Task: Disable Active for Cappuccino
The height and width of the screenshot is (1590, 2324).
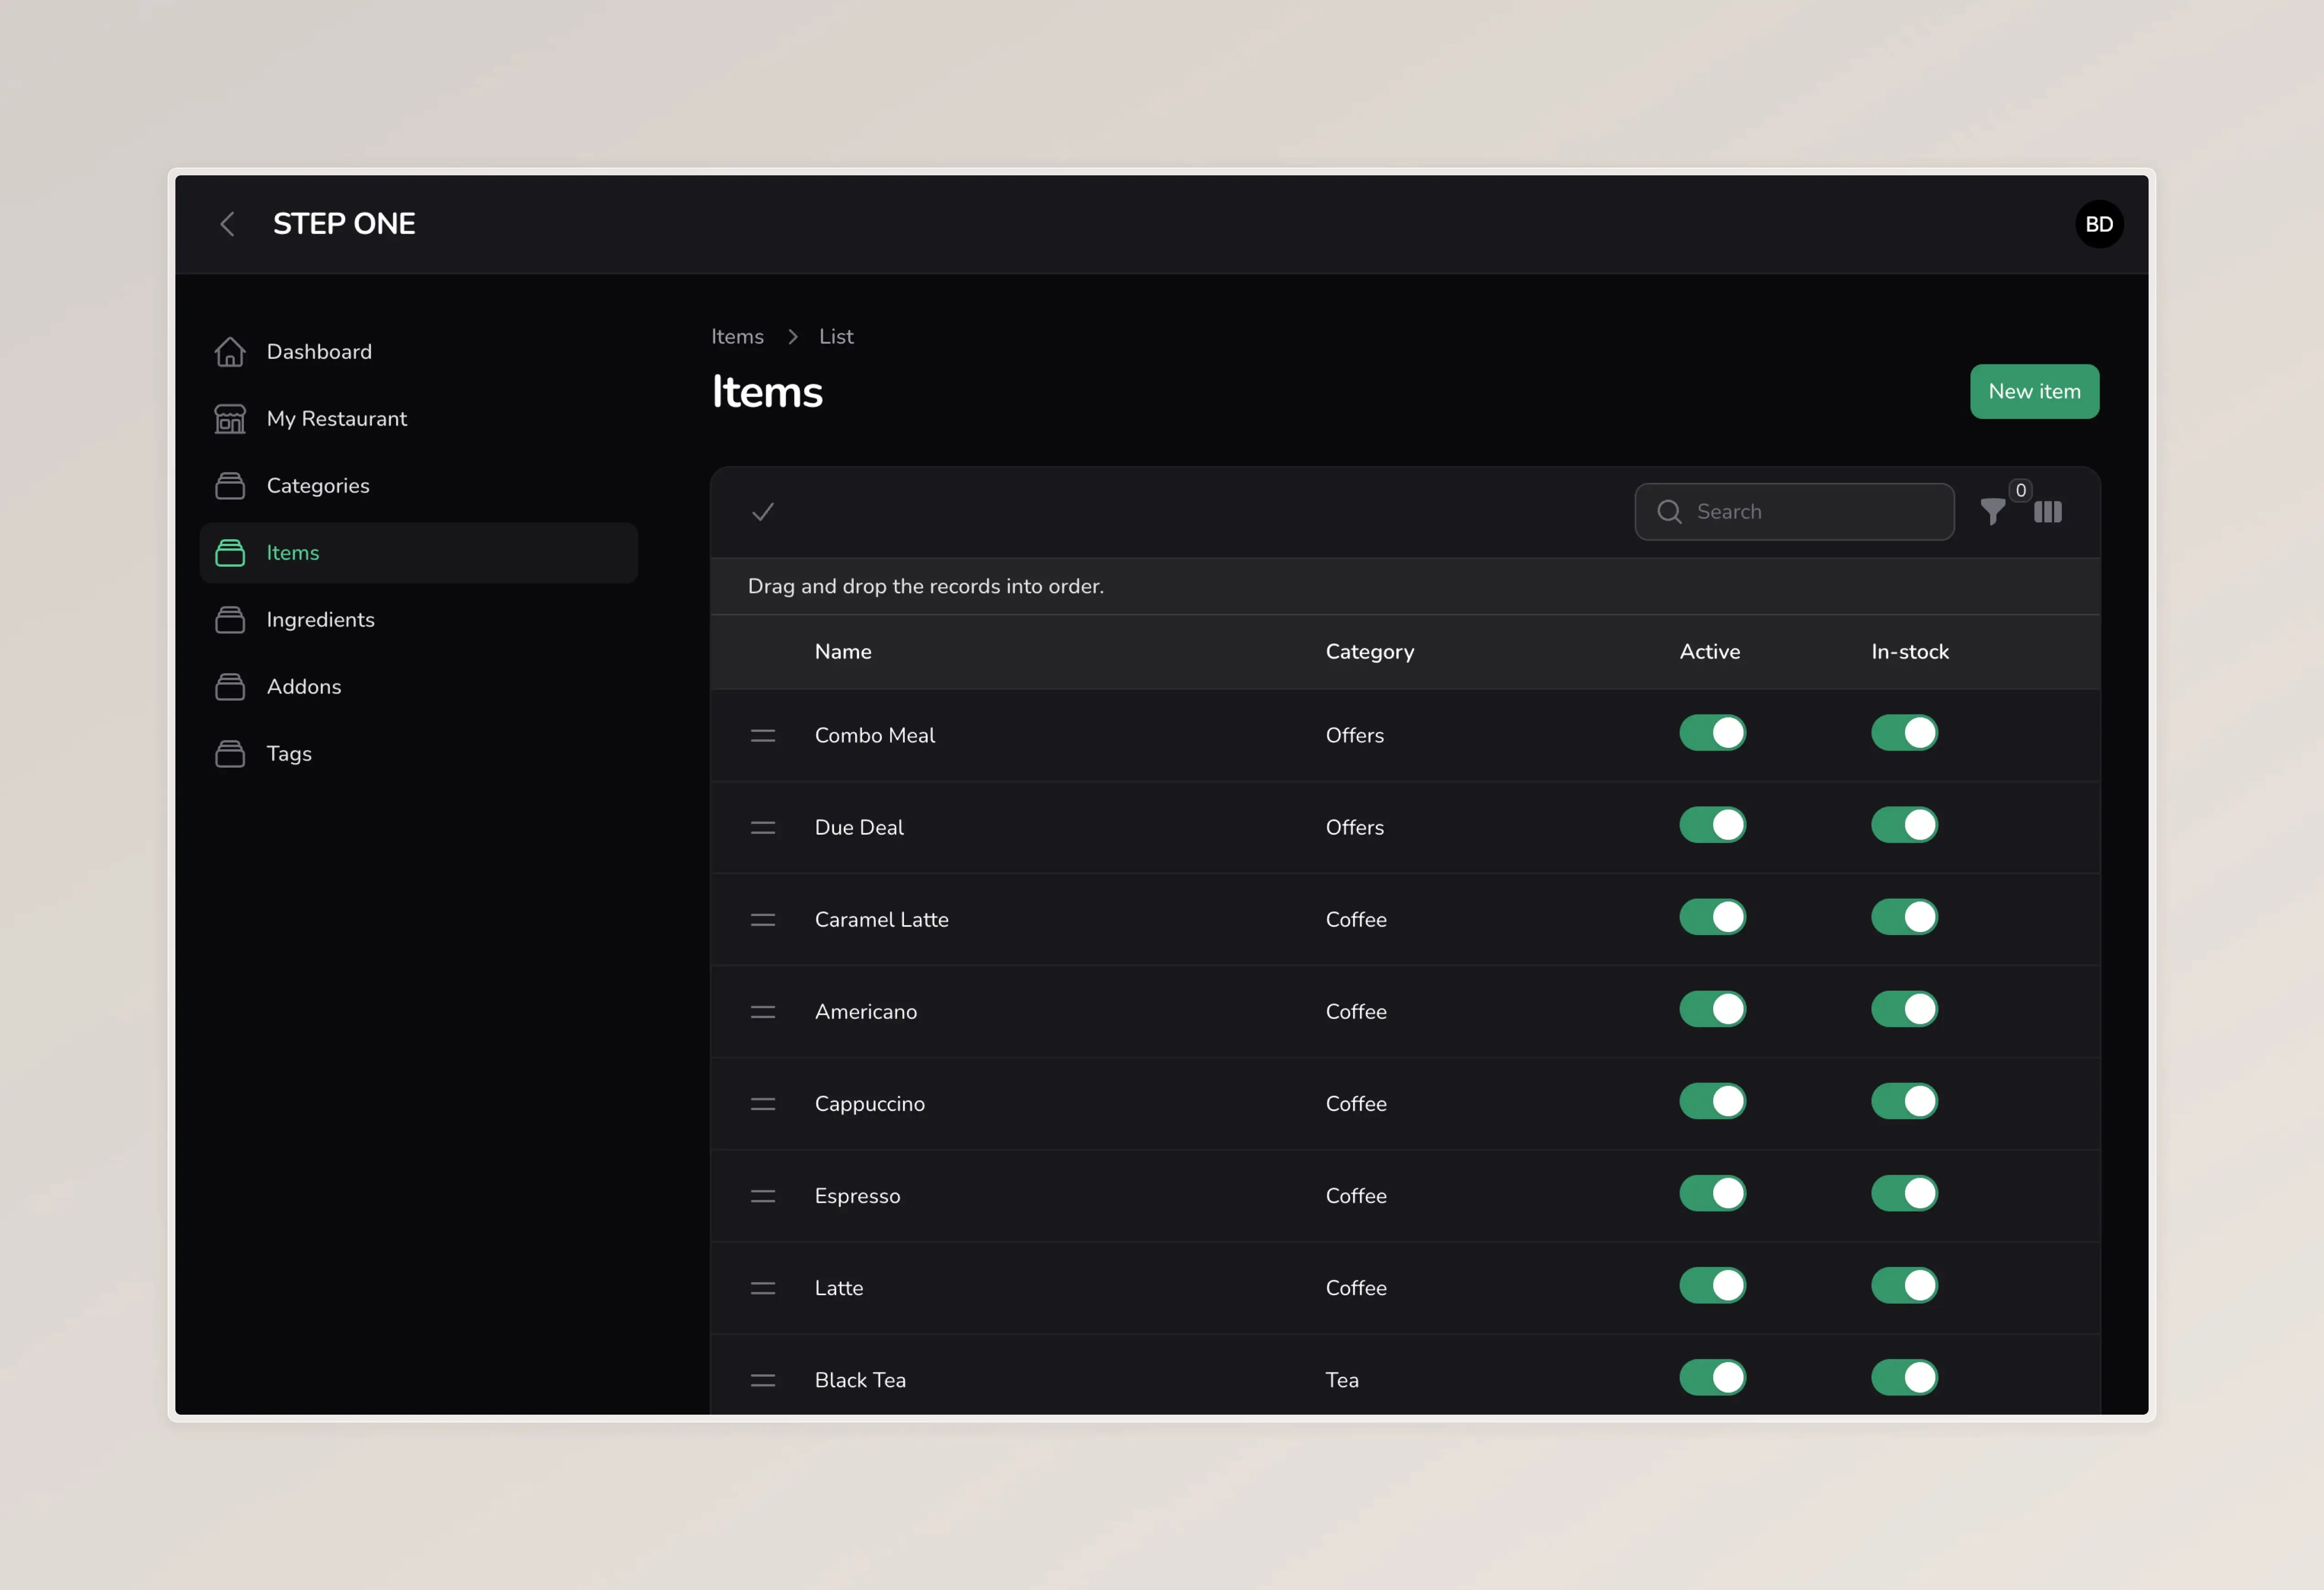Action: [x=1712, y=1101]
